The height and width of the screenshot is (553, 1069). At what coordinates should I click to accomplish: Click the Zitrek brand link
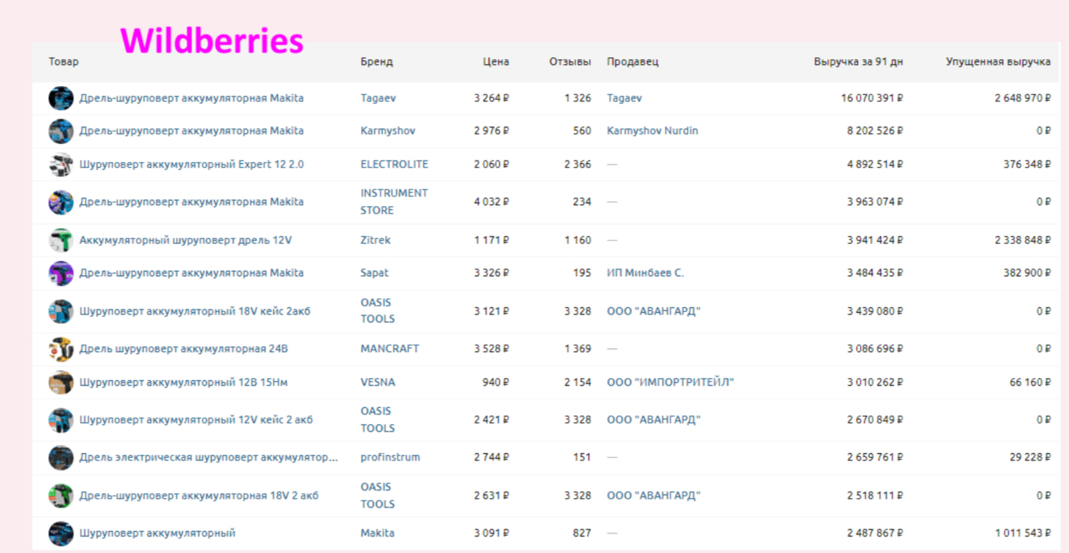(x=375, y=240)
